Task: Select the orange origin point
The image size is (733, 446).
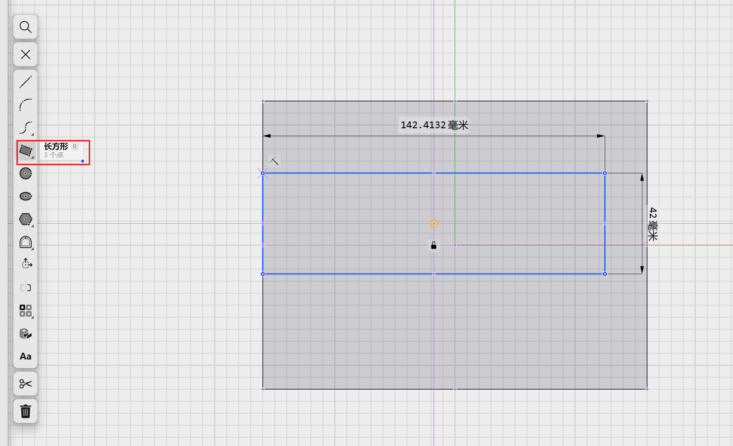Action: (x=434, y=224)
